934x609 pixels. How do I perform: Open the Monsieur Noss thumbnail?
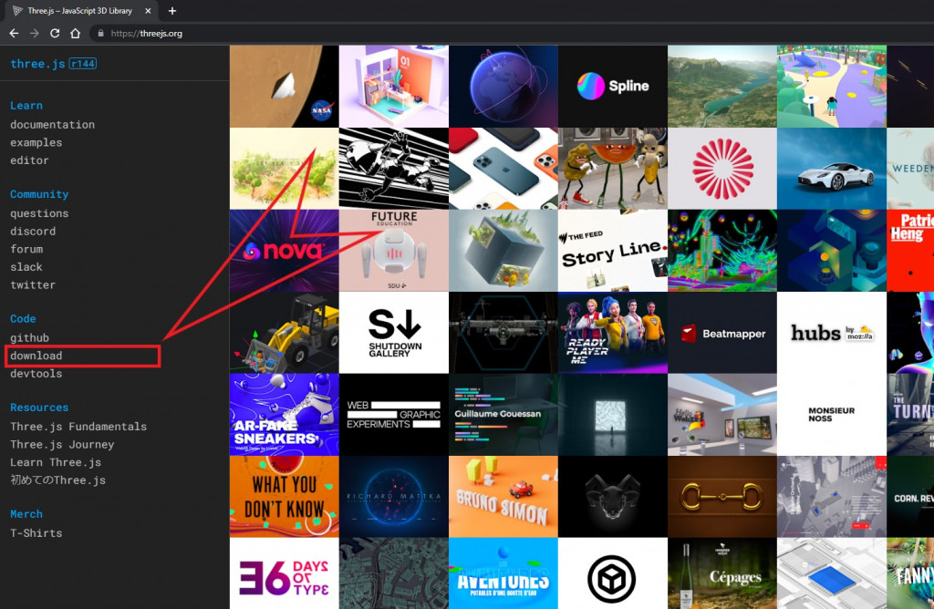tap(832, 415)
